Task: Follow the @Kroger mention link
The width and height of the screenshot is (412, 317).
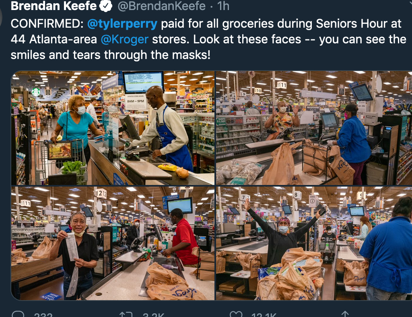Action: [x=125, y=40]
